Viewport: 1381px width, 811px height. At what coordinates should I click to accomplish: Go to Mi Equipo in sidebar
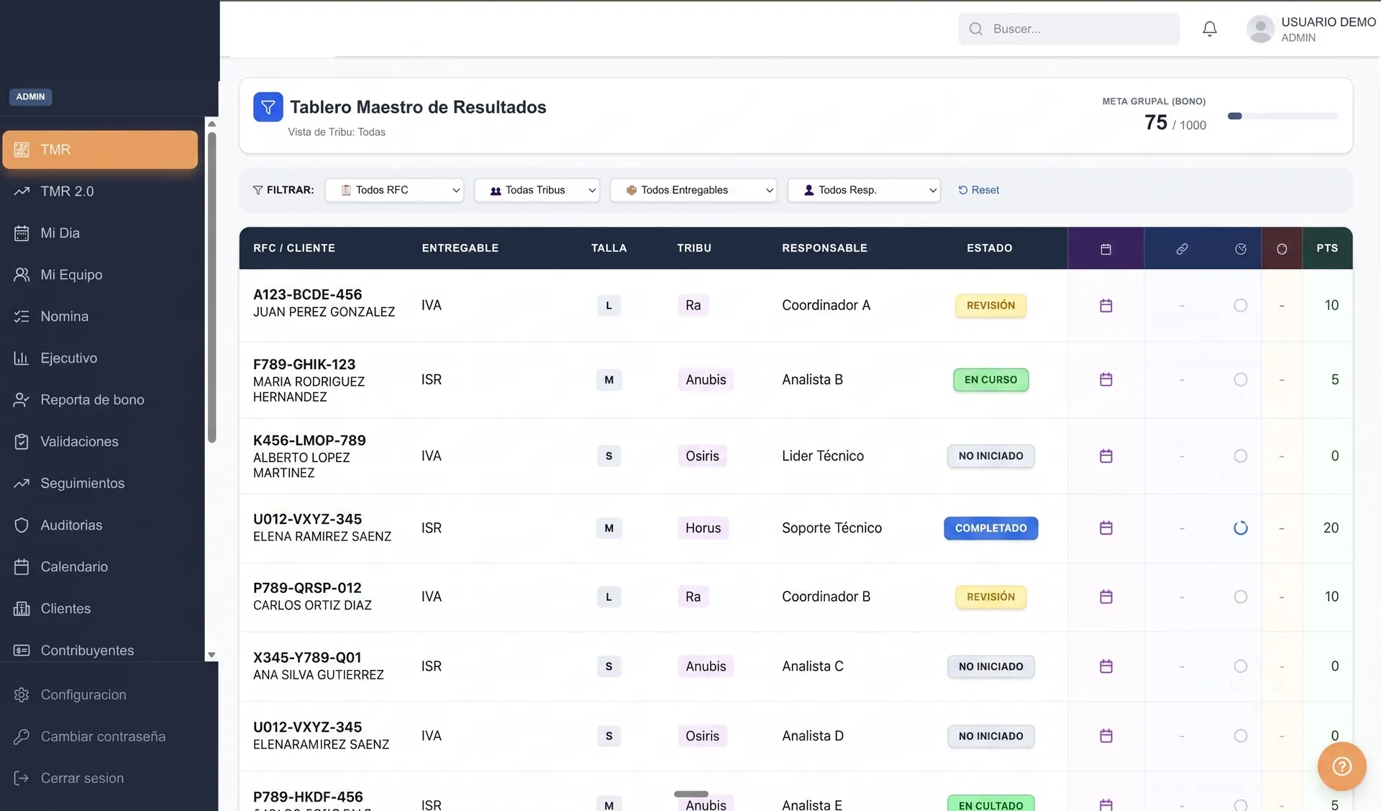(100, 275)
